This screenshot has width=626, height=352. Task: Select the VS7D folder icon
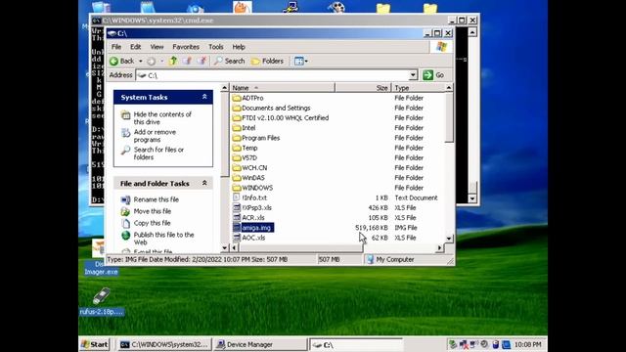pos(237,157)
